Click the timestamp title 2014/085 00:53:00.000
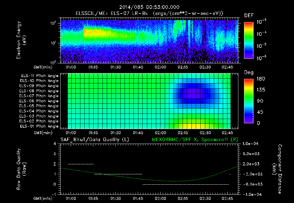294x203 pixels. pyautogui.click(x=149, y=7)
